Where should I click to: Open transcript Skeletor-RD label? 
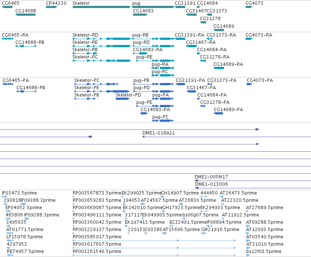point(85,35)
